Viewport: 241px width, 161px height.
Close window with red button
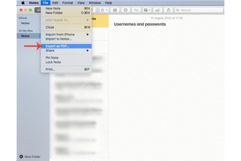pyautogui.click(x=21, y=10)
